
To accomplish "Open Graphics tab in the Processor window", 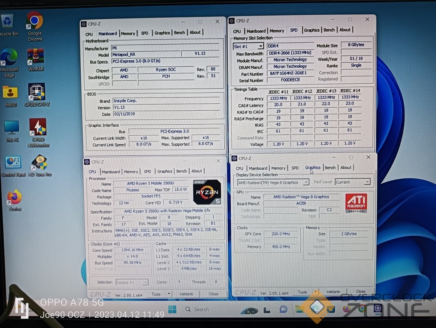I will pyautogui.click(x=164, y=171).
